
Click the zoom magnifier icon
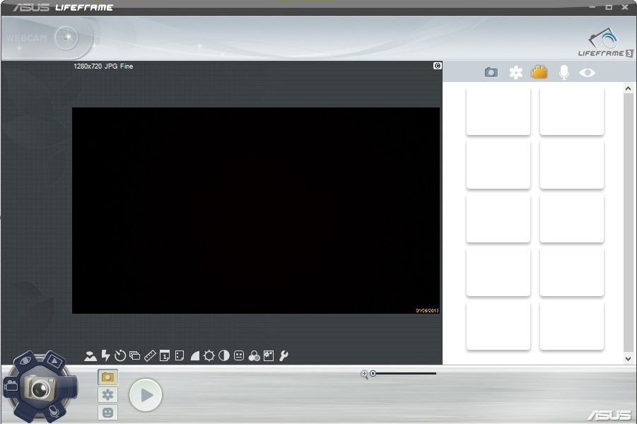point(364,374)
